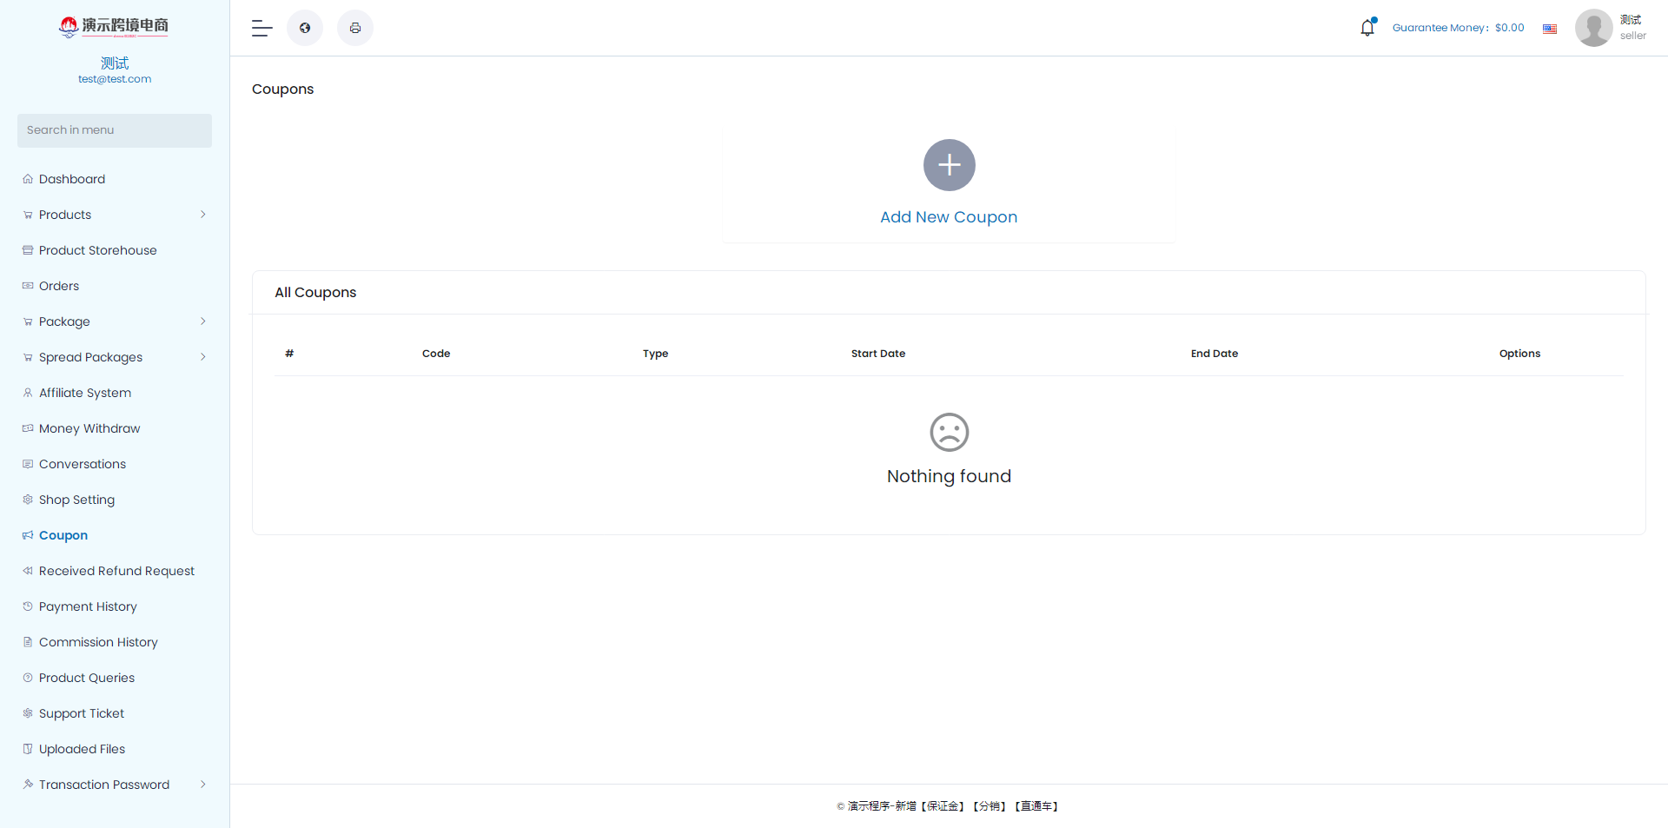Click the Package cart icon
The image size is (1668, 828).
[x=28, y=321]
